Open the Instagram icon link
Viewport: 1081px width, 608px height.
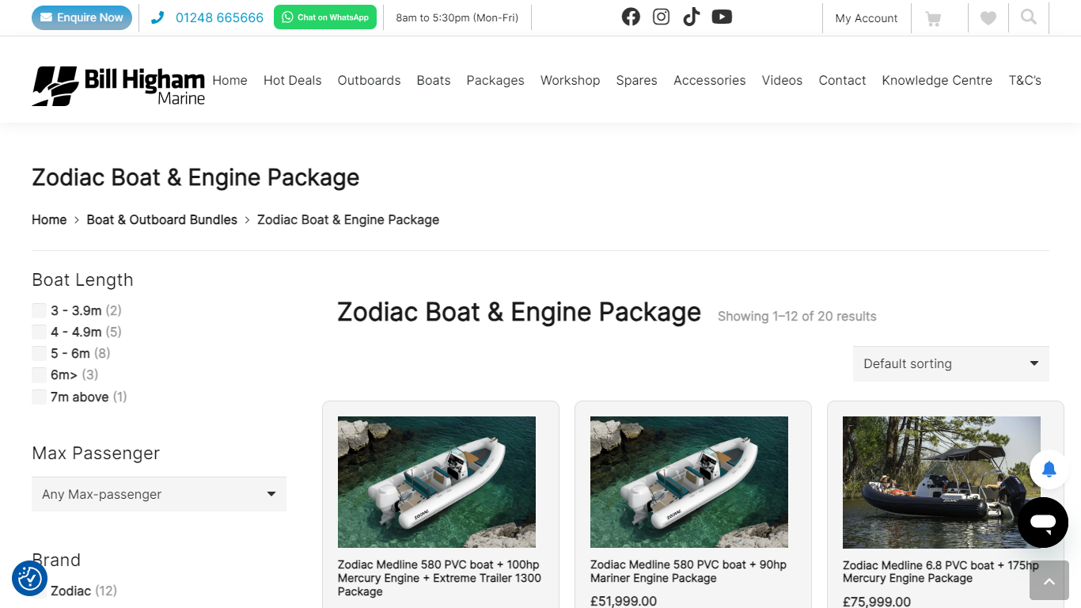661,17
